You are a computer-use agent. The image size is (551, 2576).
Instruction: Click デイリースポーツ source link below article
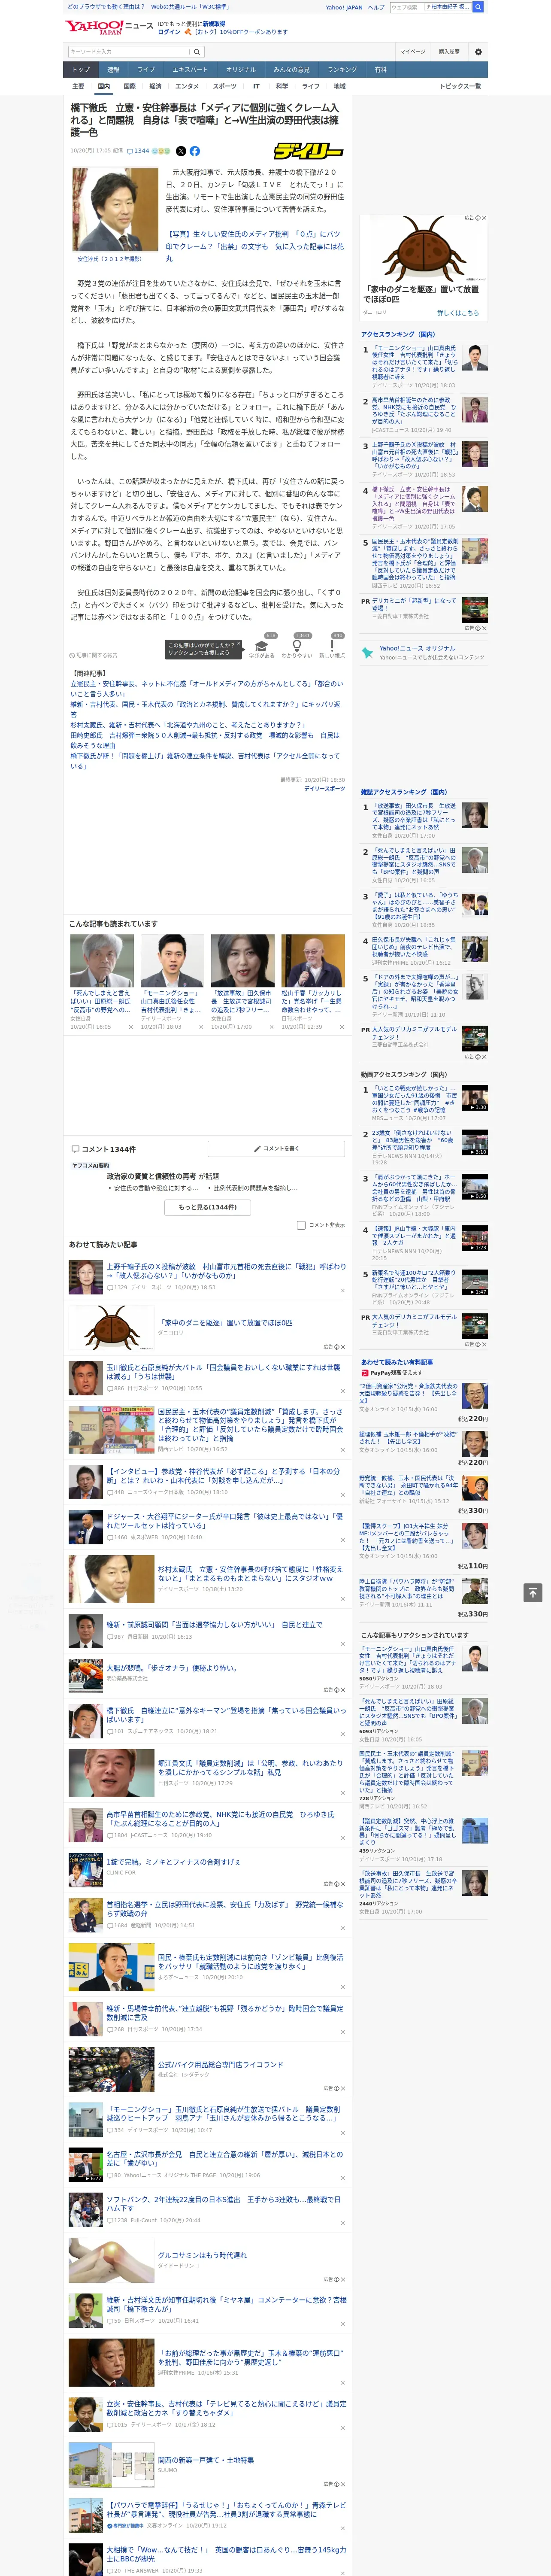click(324, 789)
